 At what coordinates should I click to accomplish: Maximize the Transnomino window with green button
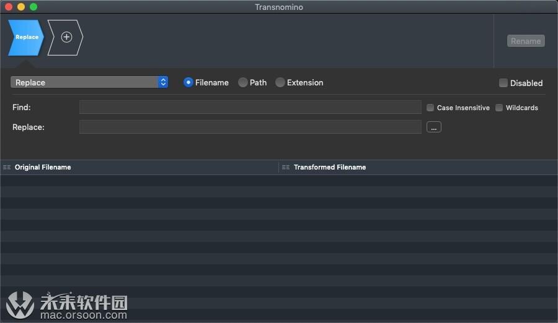coord(33,7)
